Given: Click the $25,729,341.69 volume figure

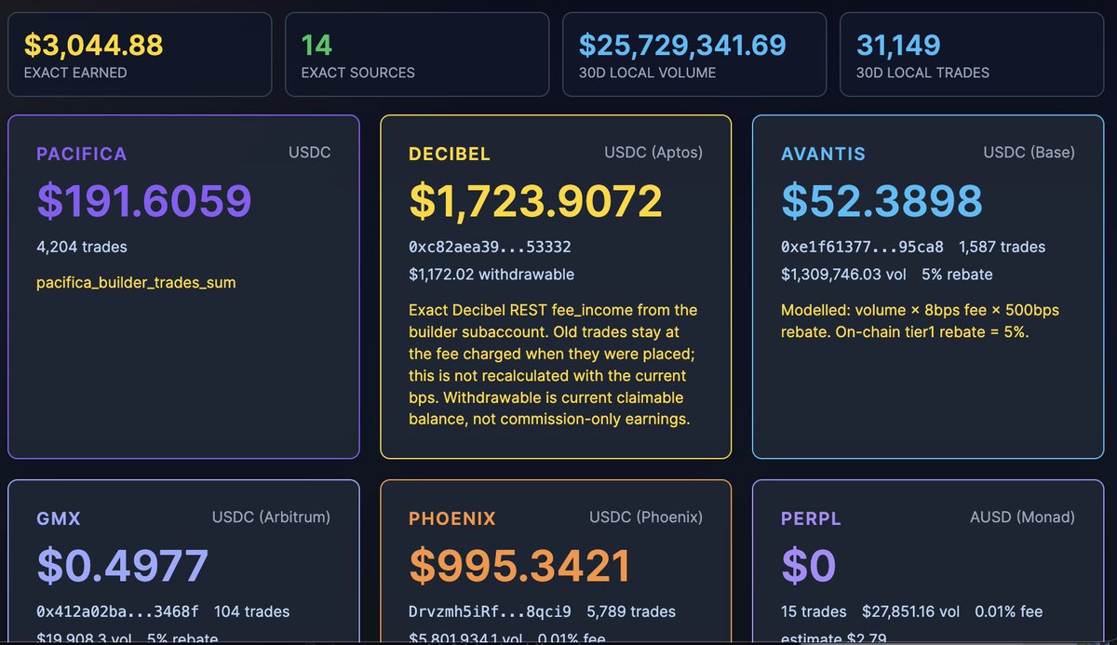Looking at the screenshot, I should coord(682,45).
